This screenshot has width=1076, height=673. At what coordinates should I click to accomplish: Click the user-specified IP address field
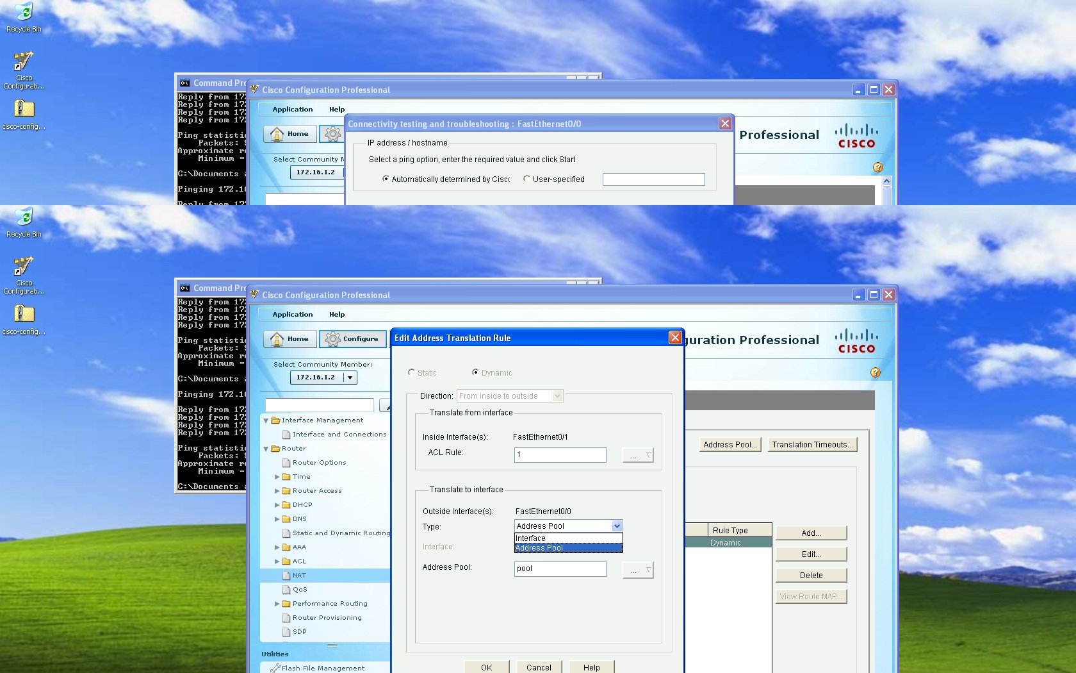tap(654, 179)
